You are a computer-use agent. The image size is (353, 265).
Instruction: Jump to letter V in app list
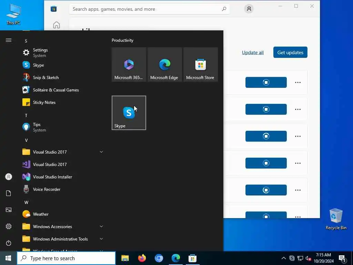point(26,140)
